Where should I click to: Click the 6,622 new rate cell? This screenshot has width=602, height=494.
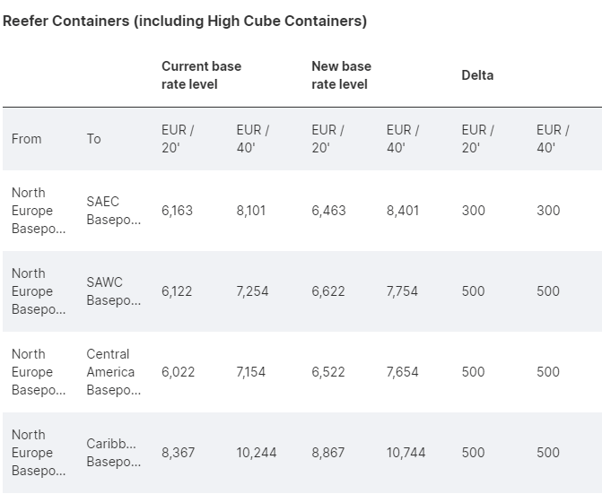pyautogui.click(x=328, y=291)
